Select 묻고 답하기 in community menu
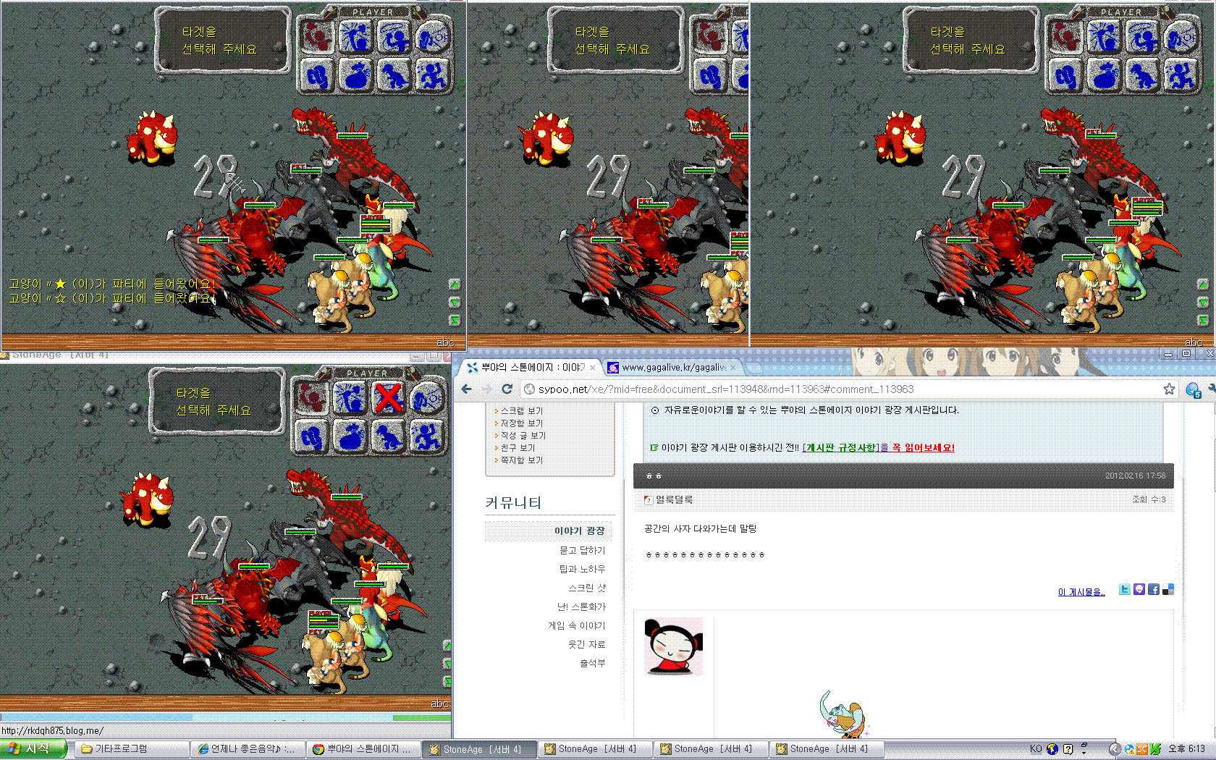Screen dimensions: 1216x760 tap(582, 551)
